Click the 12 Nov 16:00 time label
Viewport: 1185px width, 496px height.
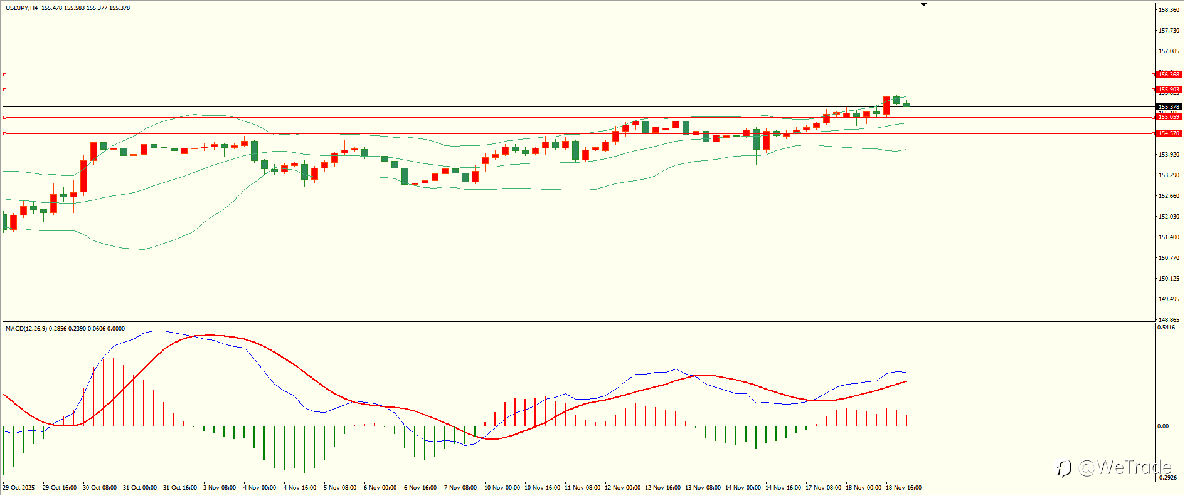[x=662, y=488]
